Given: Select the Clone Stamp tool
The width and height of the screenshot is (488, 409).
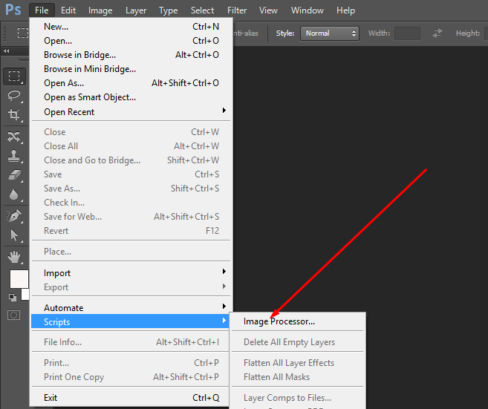Looking at the screenshot, I should pyautogui.click(x=14, y=156).
